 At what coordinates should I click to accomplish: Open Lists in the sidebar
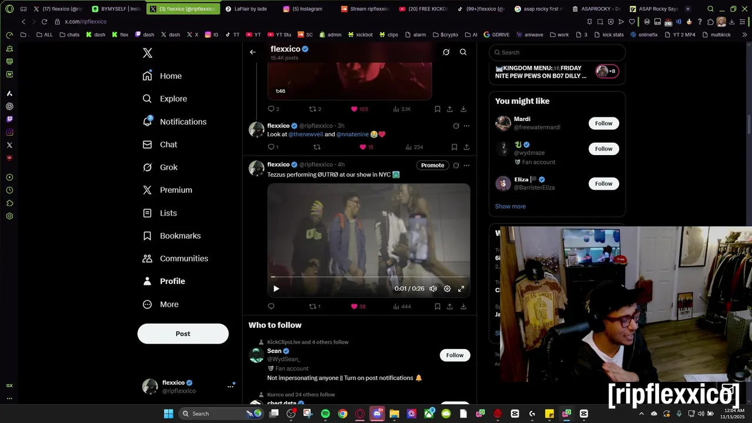(160, 213)
